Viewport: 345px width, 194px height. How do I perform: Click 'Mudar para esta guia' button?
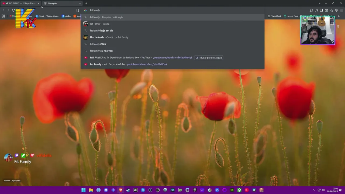click(209, 58)
